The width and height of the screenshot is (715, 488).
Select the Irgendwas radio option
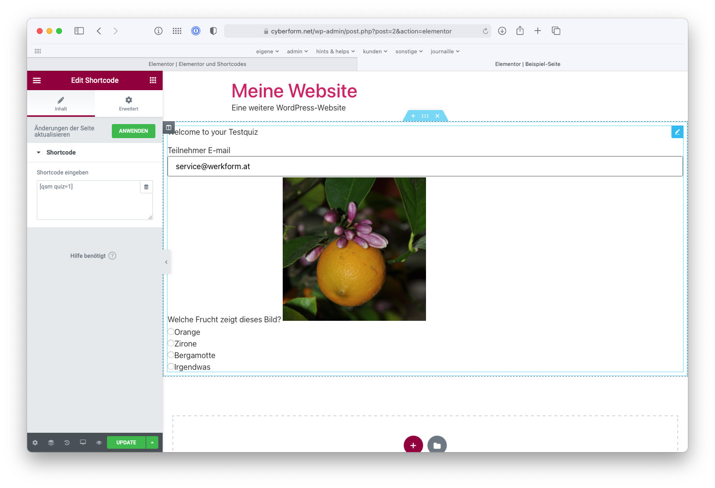171,367
